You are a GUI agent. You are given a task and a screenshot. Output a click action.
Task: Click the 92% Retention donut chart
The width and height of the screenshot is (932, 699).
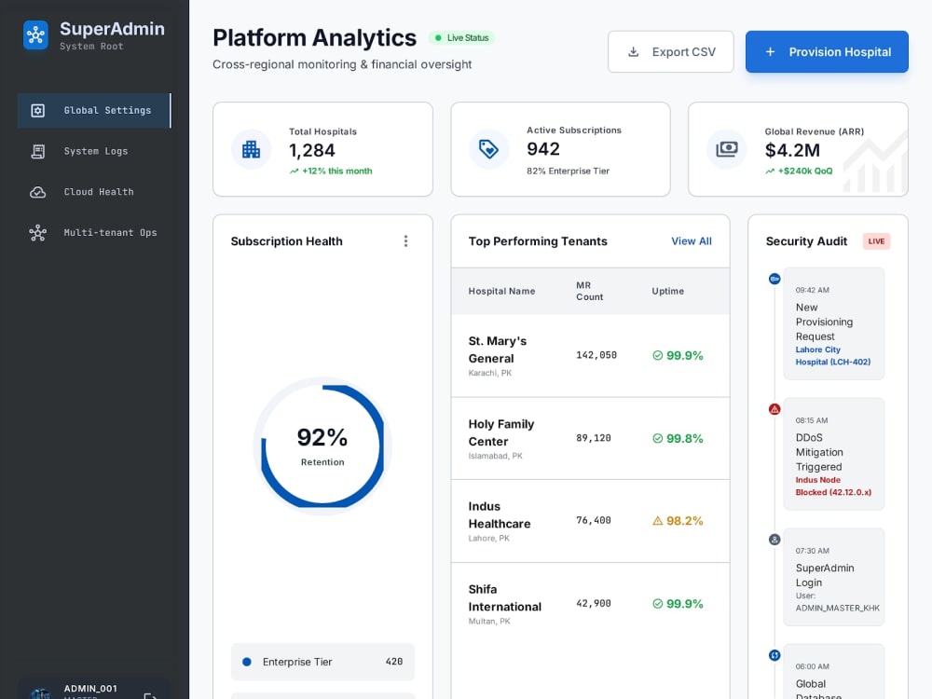pyautogui.click(x=322, y=445)
